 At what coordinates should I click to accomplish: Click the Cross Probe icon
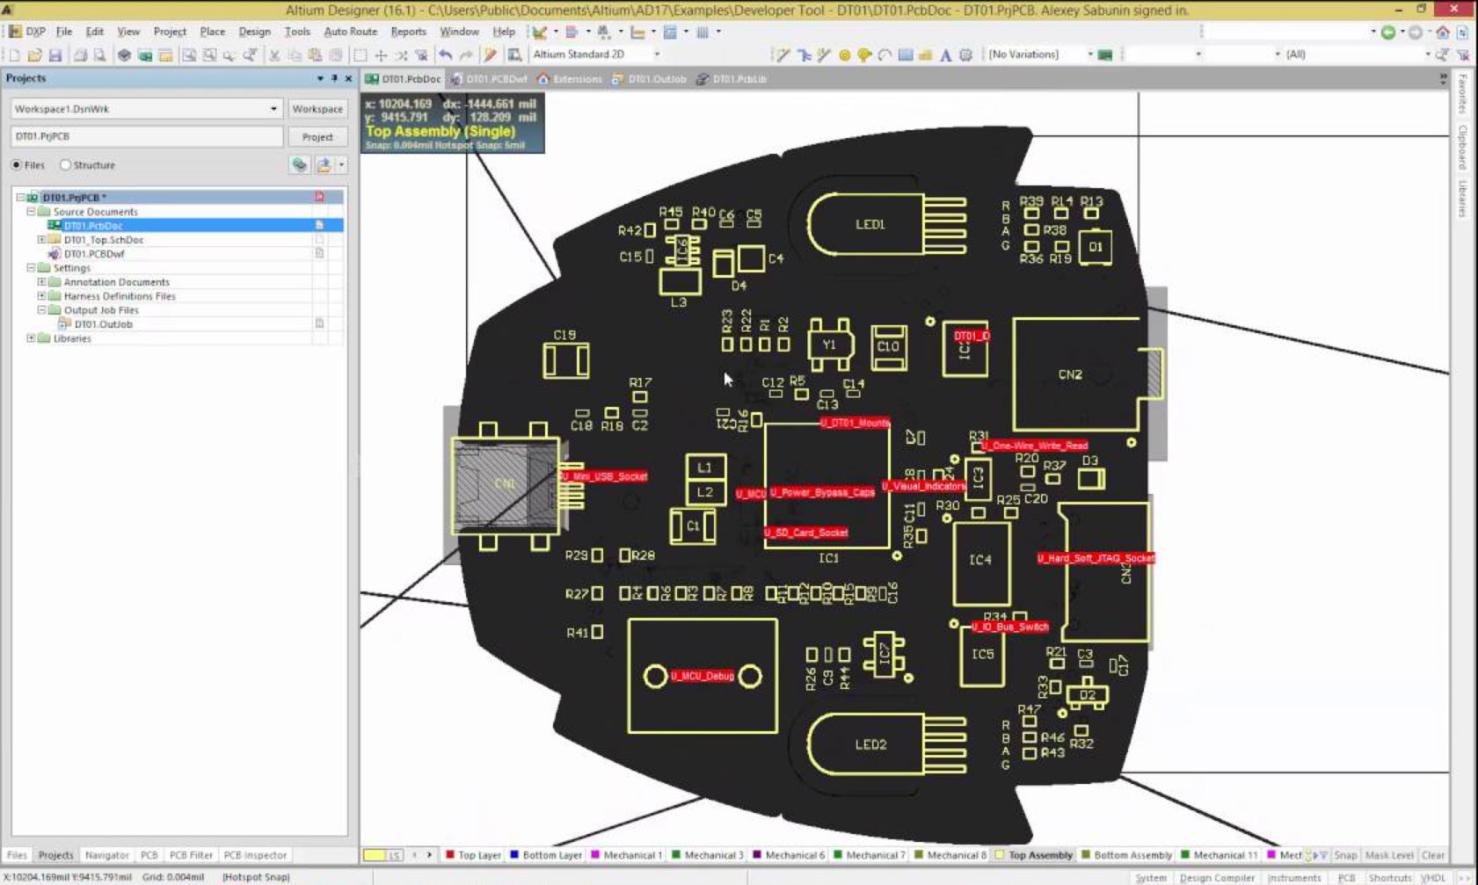490,55
